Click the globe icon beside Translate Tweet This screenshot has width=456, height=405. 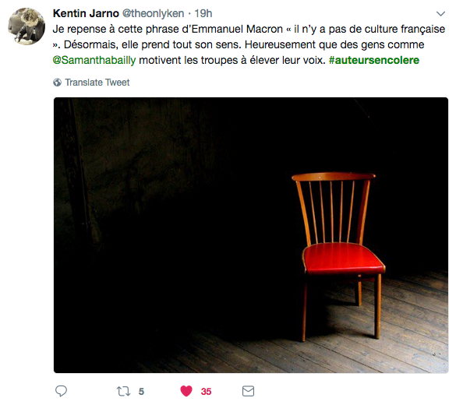point(57,83)
